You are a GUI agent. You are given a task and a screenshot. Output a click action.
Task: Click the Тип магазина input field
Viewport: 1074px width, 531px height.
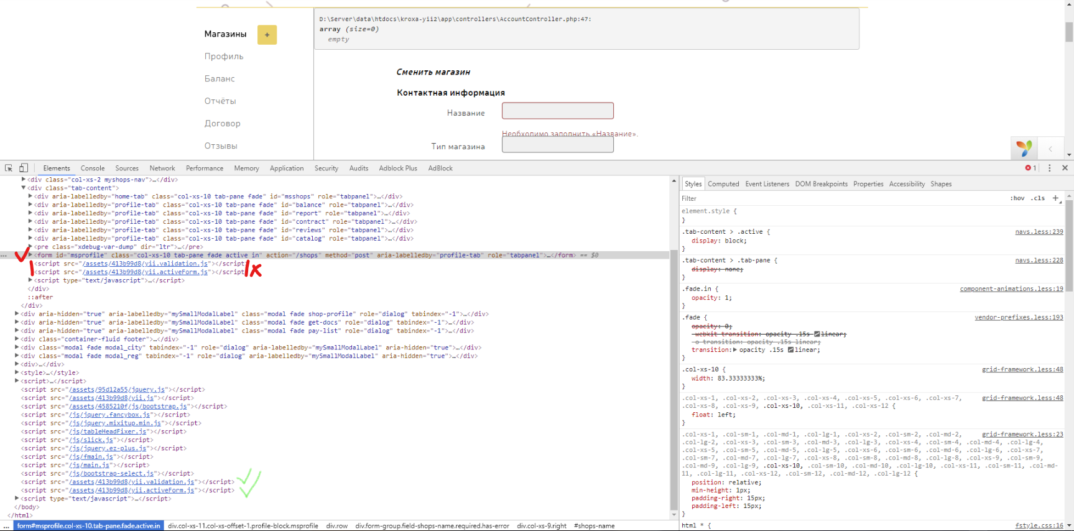click(558, 144)
